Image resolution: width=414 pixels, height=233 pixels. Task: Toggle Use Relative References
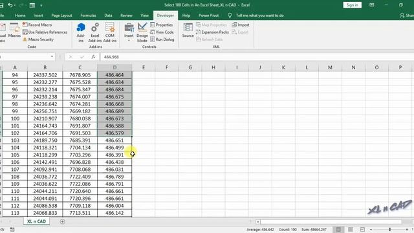45,32
